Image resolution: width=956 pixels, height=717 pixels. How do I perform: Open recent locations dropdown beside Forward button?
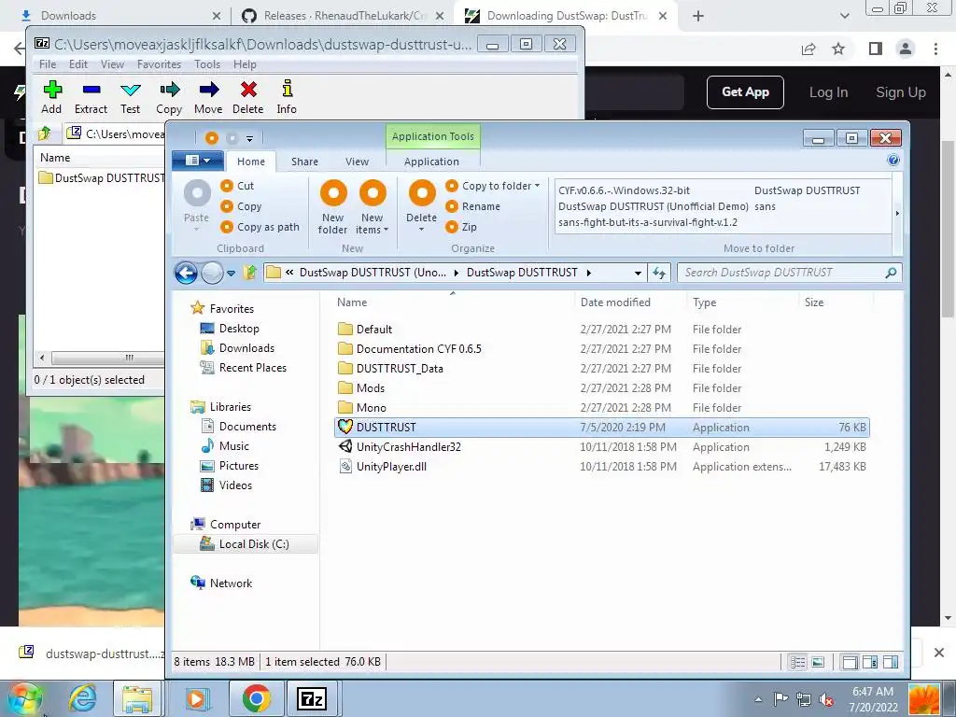pos(232,274)
